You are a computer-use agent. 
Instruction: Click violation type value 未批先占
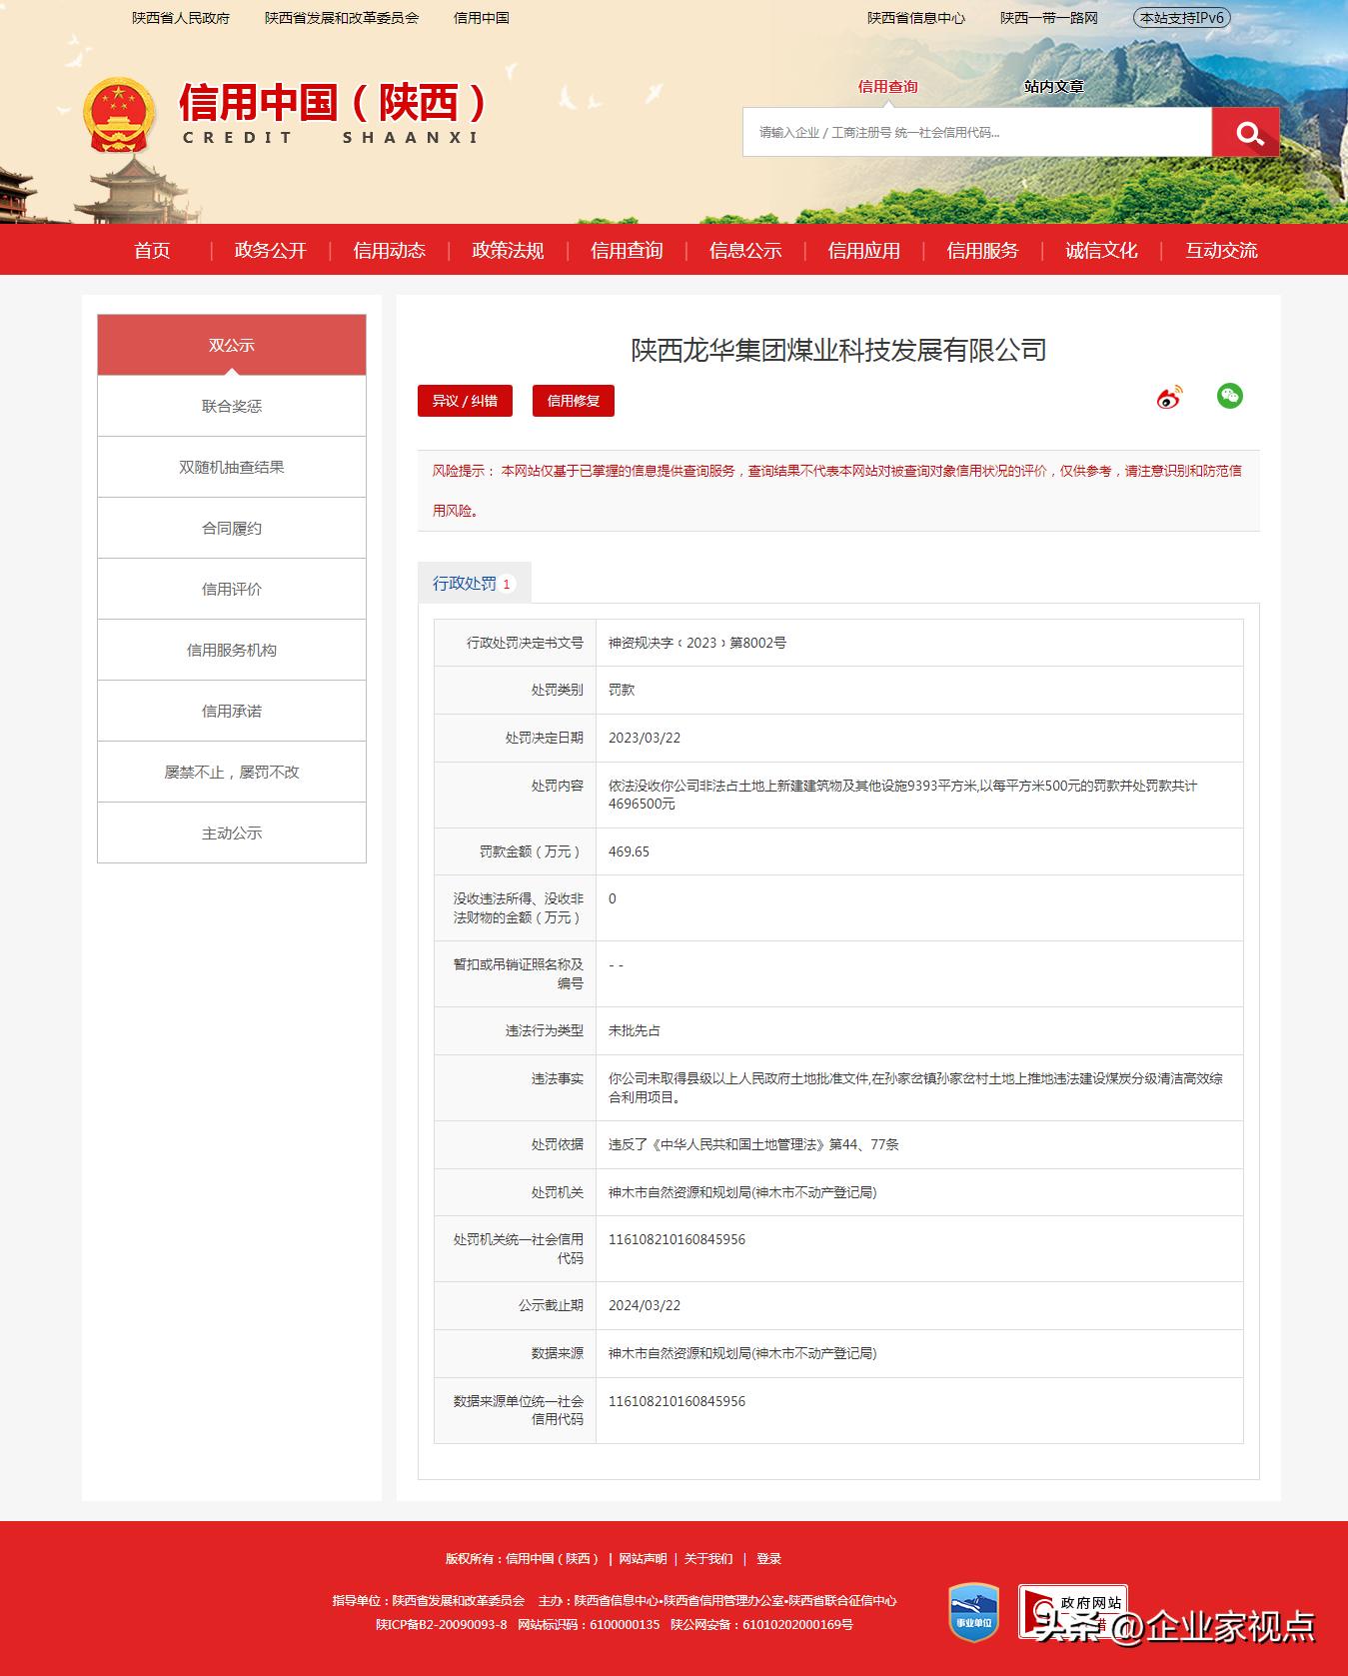[635, 1030]
